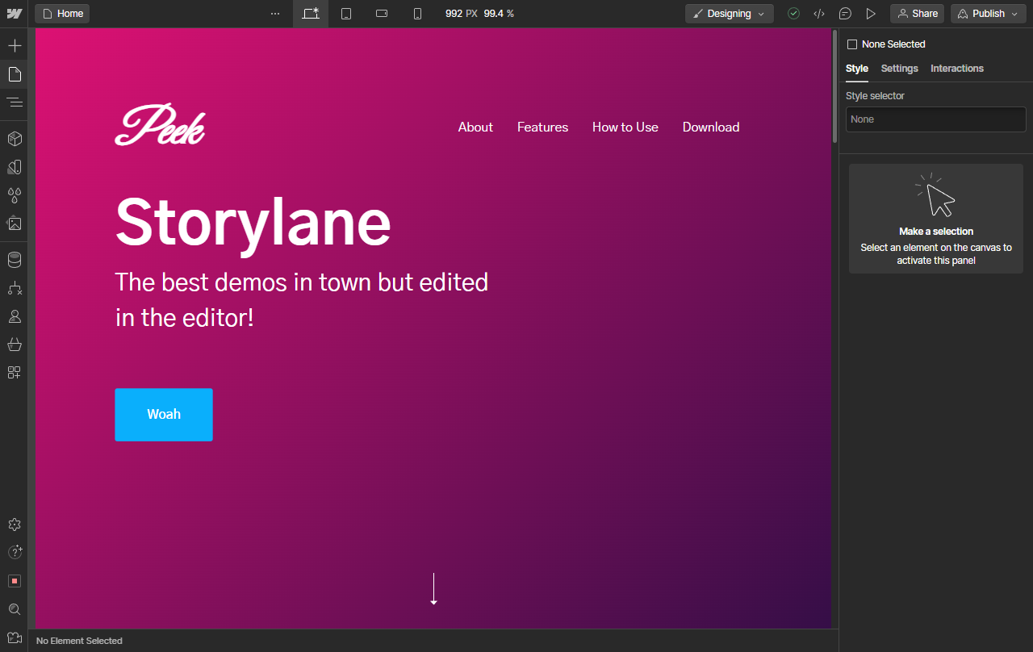Click the Features nav link on canvas
This screenshot has height=652, width=1033.
(542, 127)
